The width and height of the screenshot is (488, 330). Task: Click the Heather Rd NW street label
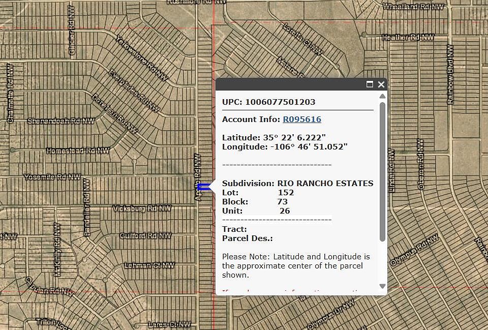[408, 38]
